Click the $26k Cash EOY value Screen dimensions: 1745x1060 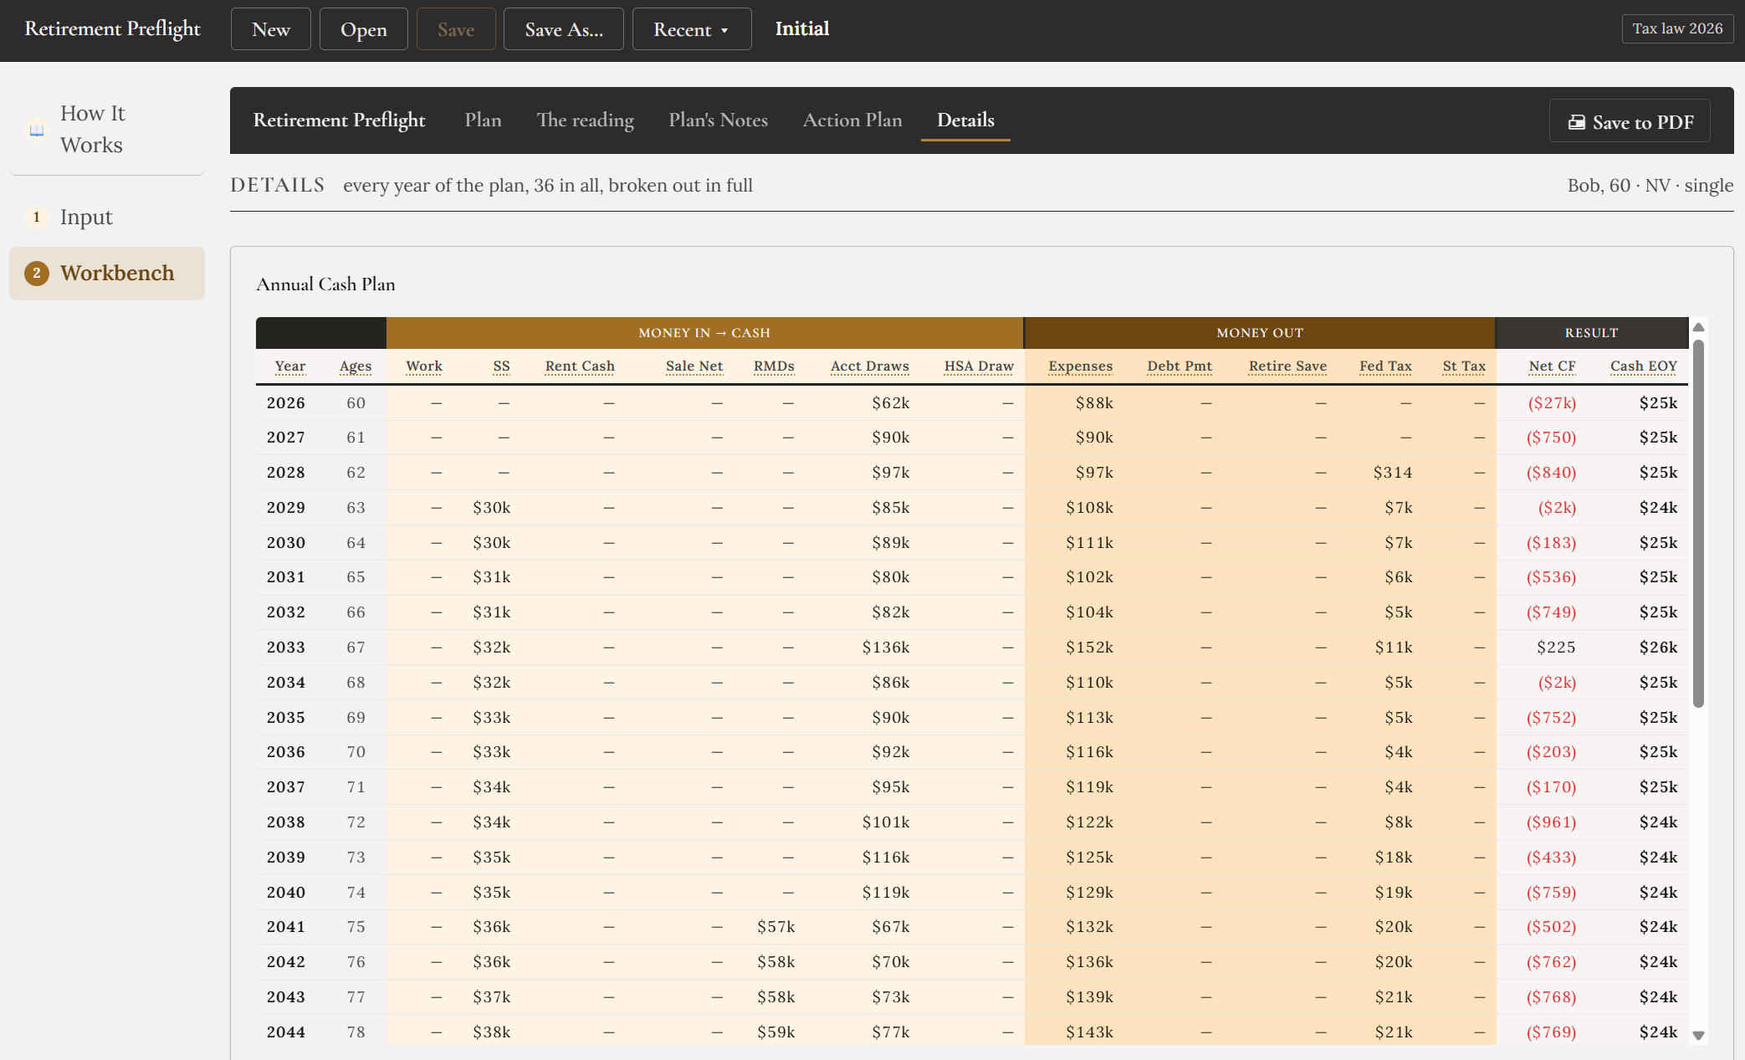[1659, 648]
